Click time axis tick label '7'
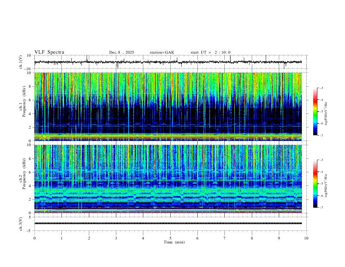The image size is (345, 267). coord(225,238)
